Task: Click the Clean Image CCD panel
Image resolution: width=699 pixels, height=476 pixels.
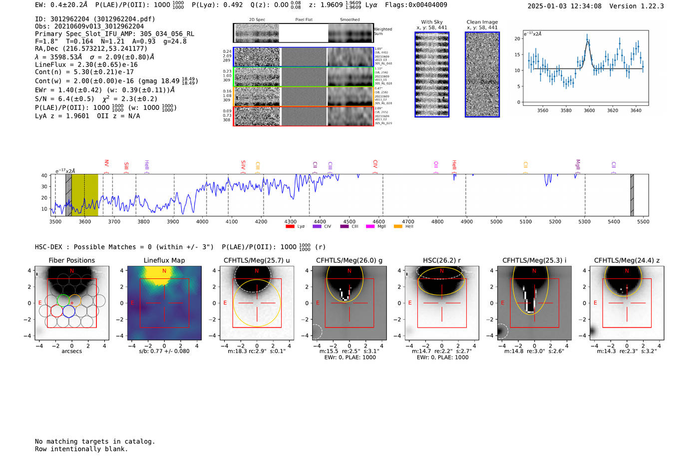Action: (482, 74)
